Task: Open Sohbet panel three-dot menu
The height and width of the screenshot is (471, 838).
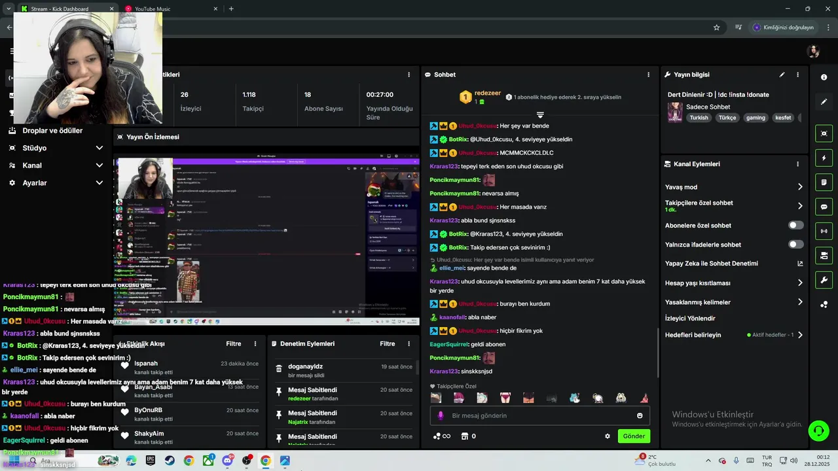Action: [x=649, y=75]
